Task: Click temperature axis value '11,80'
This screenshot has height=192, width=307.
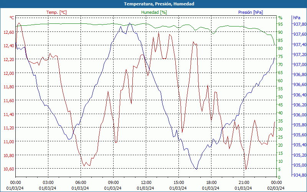Action: (9, 87)
